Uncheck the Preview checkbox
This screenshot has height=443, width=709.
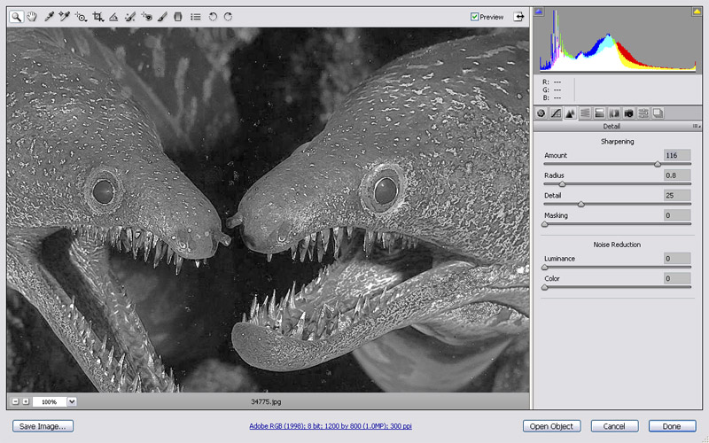(x=475, y=16)
